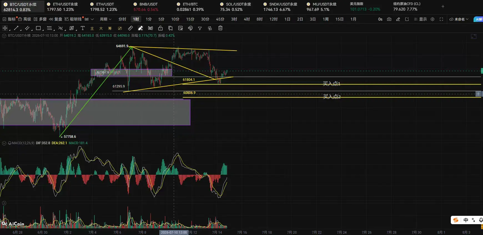Select the crosshair cursor tool
Screen dimensions: 483x235
[x=5, y=28]
